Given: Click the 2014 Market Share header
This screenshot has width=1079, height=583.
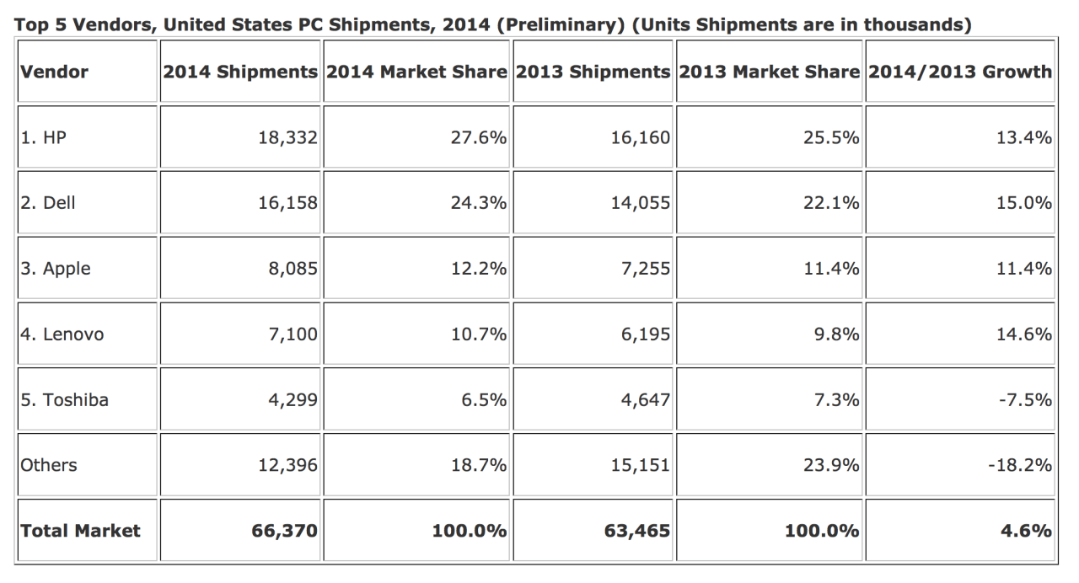Looking at the screenshot, I should point(416,72).
